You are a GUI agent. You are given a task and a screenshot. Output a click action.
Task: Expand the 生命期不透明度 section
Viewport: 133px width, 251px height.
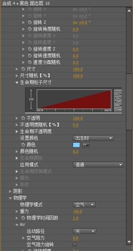point(17,132)
